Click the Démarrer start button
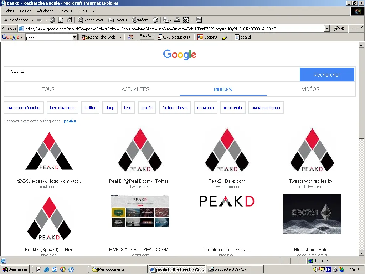 click(15, 269)
